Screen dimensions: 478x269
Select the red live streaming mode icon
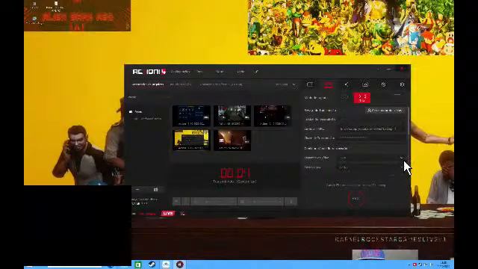(x=329, y=84)
